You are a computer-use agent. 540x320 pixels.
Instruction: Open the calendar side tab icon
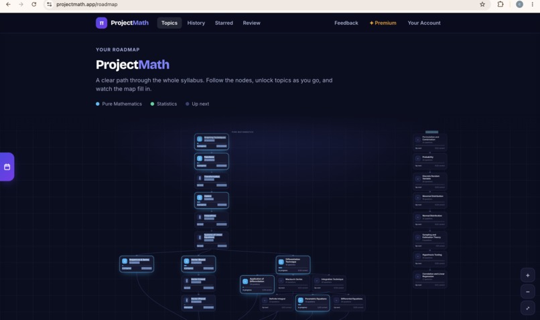[x=7, y=167]
